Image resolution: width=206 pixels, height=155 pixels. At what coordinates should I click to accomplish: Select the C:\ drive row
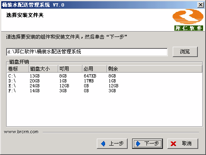105,76
